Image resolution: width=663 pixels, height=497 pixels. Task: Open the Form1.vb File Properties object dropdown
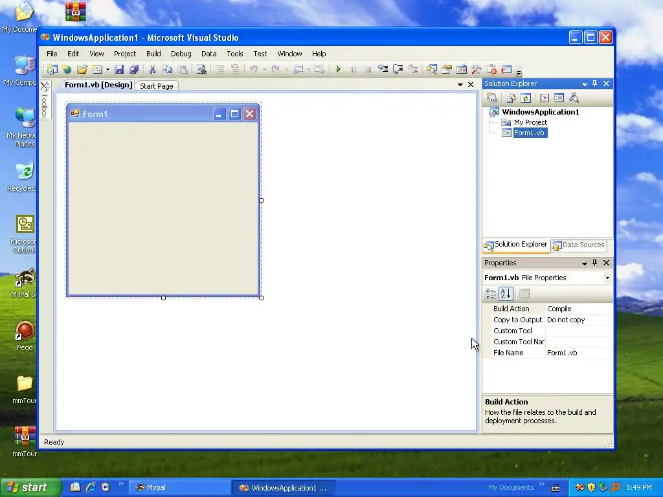point(607,278)
